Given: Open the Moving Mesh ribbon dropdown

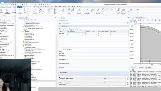Looking at the screenshot, I should click(x=118, y=11).
